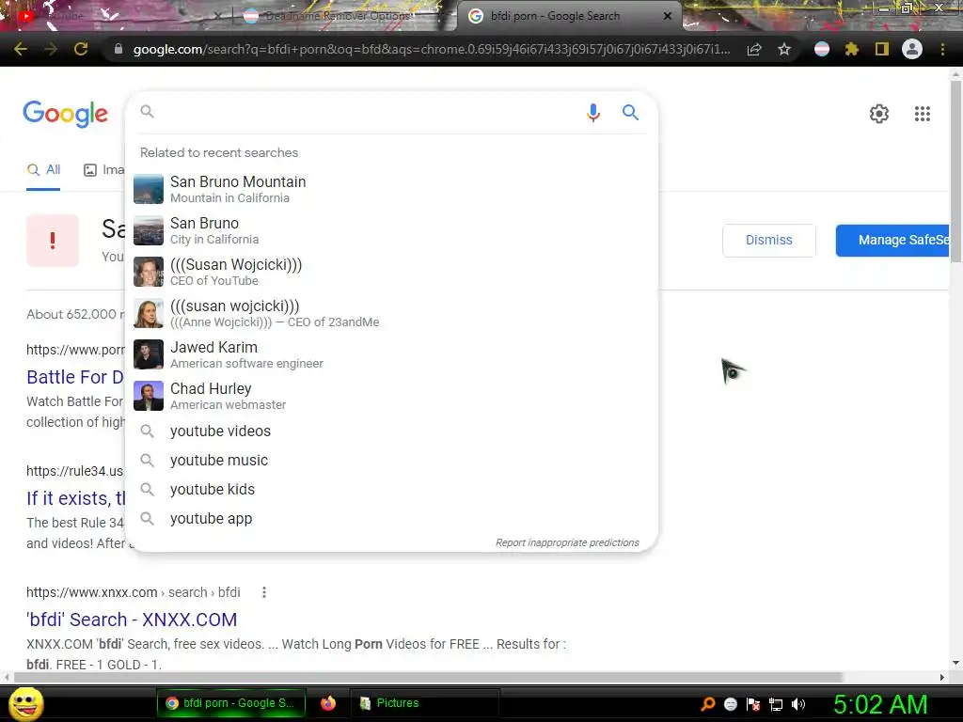Screen dimensions: 963x722
Task: Open Google quick settings gear
Action: click(879, 114)
